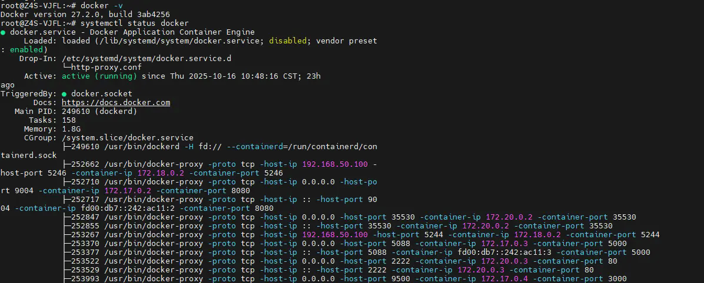The height and width of the screenshot is (283, 704).
Task: Click process ID 253370
Action: [x=85, y=244]
